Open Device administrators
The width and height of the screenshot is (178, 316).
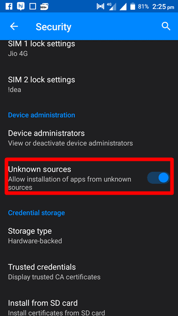tap(89, 138)
